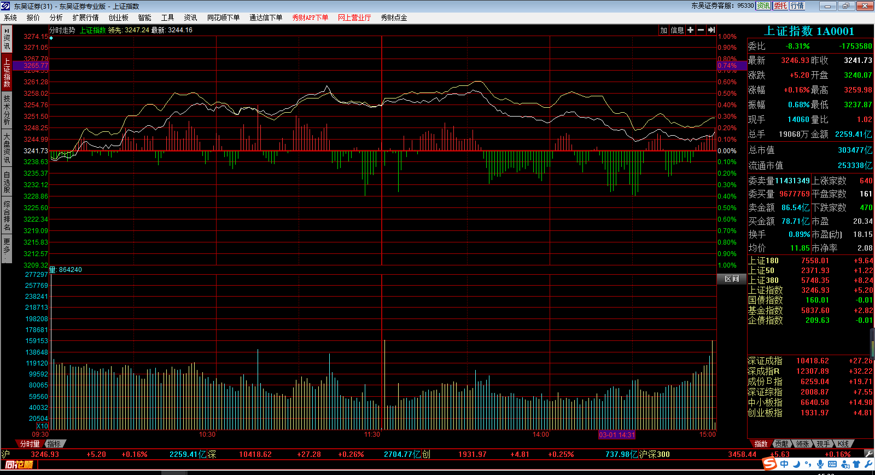Click the wrench settings icon in status bar
875x475 pixels.
point(868,454)
